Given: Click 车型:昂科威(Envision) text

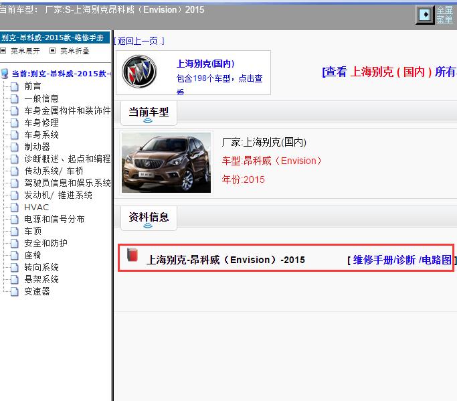Looking at the screenshot, I should click(x=272, y=161).
